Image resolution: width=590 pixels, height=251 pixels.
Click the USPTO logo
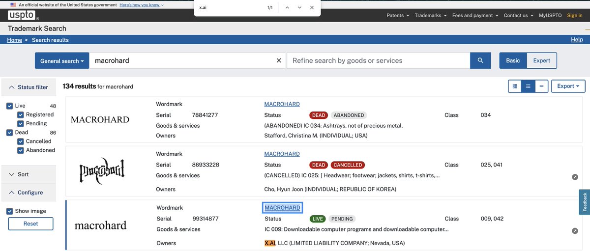click(x=22, y=15)
